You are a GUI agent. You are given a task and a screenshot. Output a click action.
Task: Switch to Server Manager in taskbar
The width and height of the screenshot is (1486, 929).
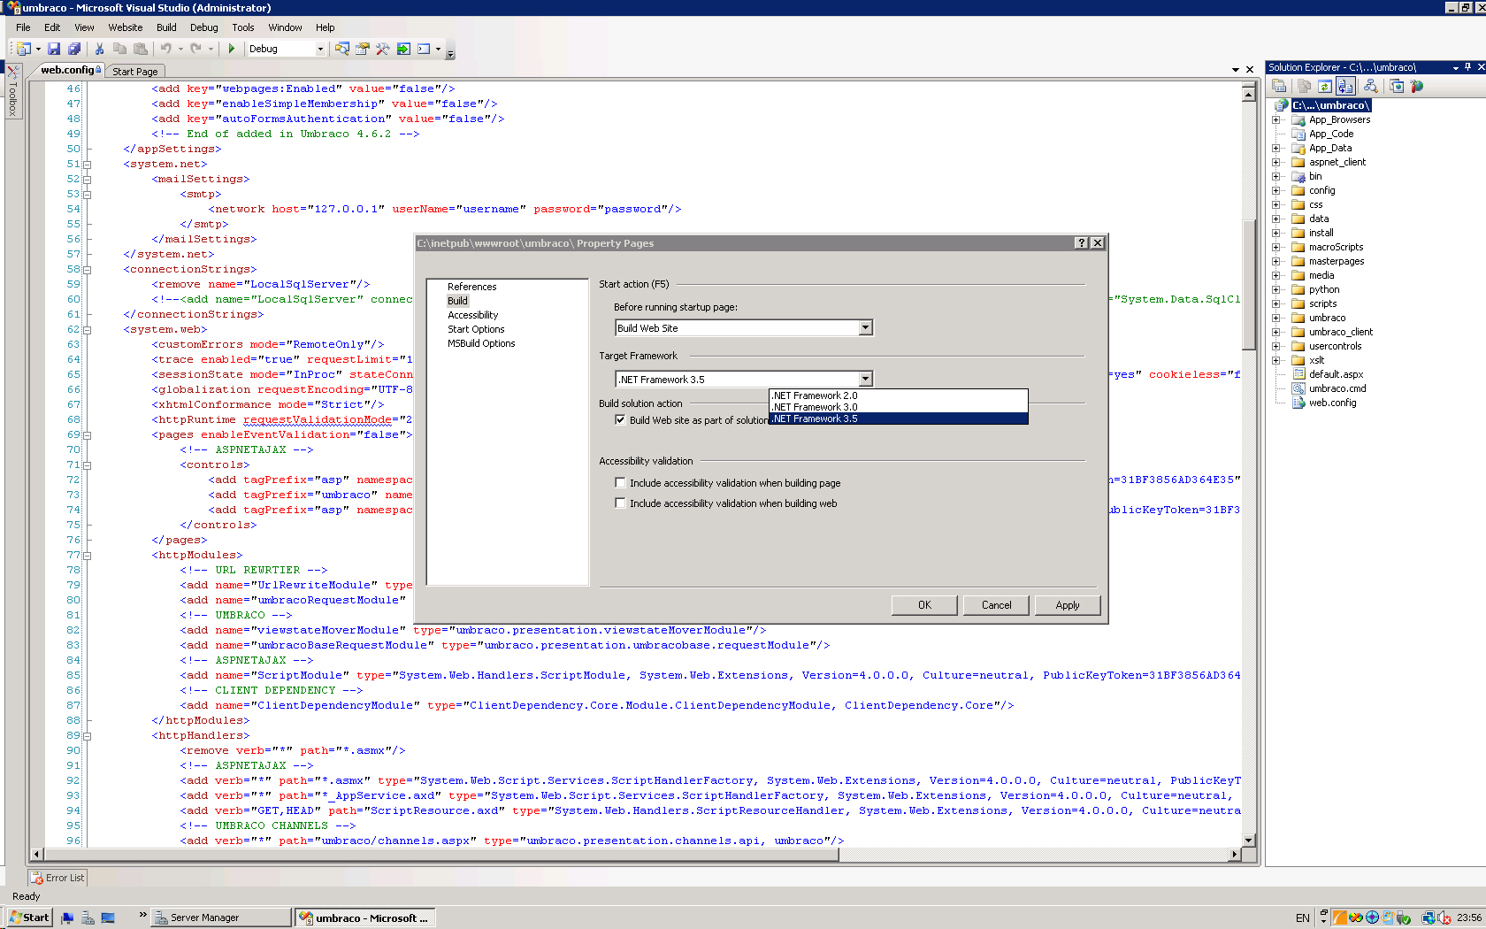221,917
